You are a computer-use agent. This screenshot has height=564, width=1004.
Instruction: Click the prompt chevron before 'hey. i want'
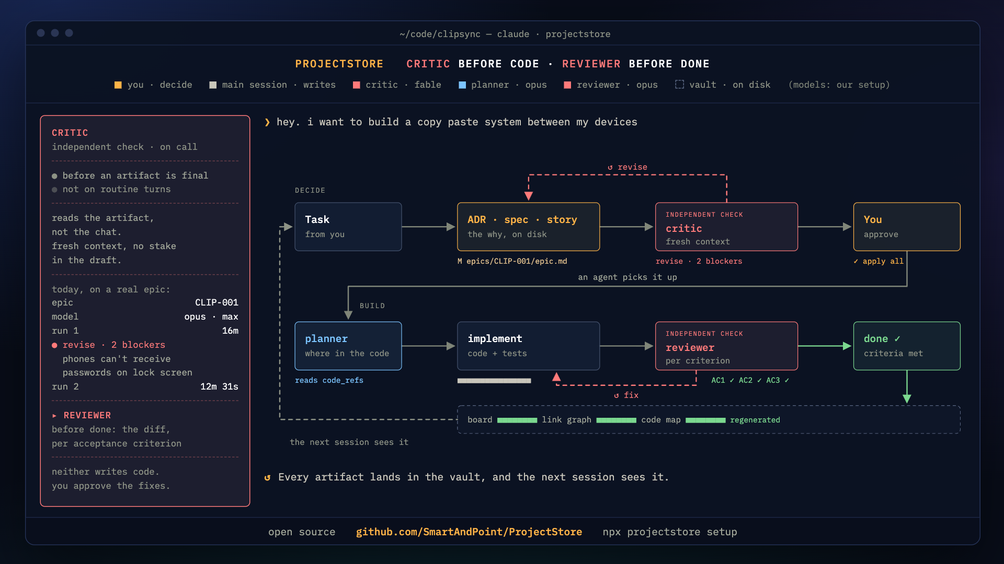click(267, 122)
